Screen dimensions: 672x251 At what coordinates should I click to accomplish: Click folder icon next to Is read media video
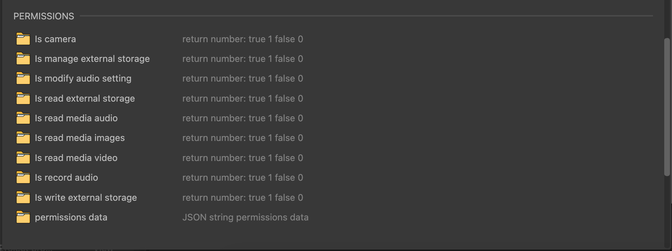[23, 158]
